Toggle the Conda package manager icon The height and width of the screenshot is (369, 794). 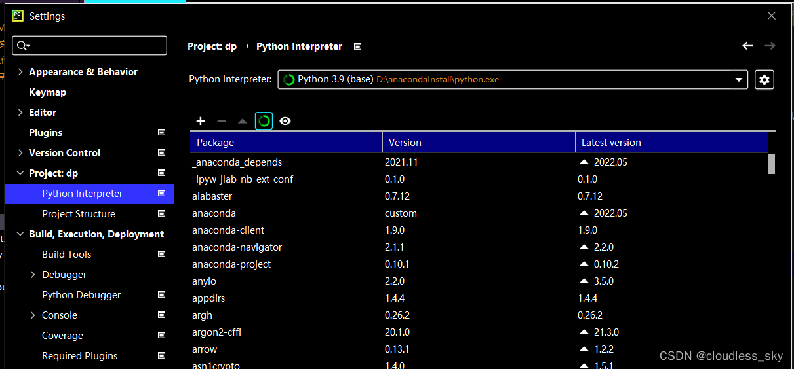(264, 121)
